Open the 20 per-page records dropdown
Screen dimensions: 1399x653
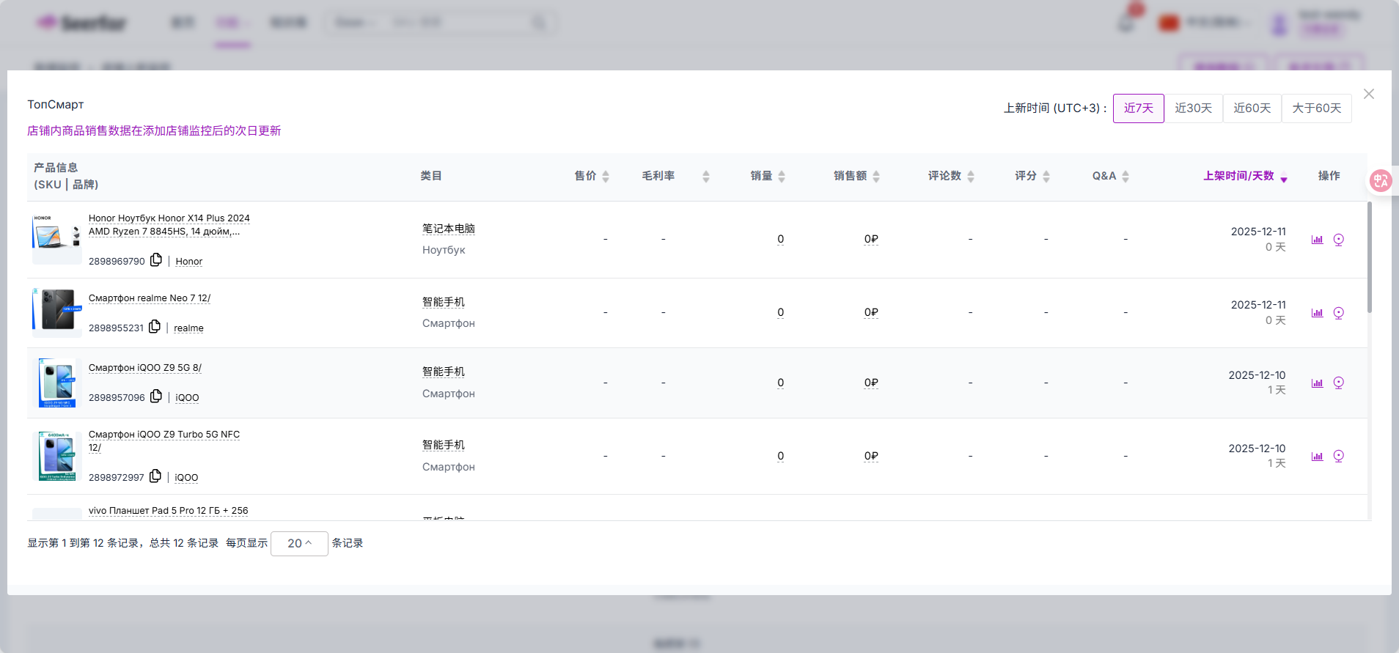tap(299, 543)
